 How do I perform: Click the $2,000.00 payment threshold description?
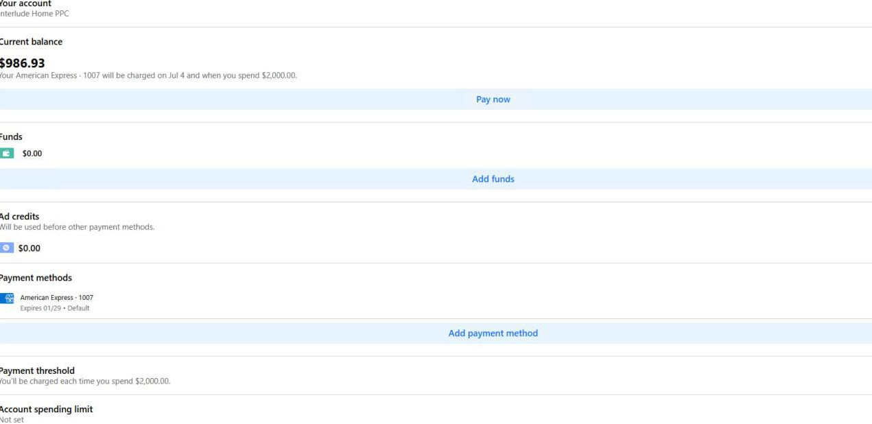click(x=85, y=381)
